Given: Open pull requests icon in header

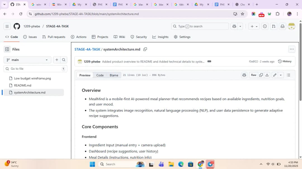Looking at the screenshot, I should tap(273, 26).
